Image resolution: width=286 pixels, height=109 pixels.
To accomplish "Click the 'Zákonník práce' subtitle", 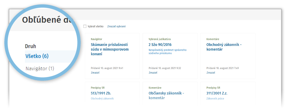I will click(x=215, y=99).
